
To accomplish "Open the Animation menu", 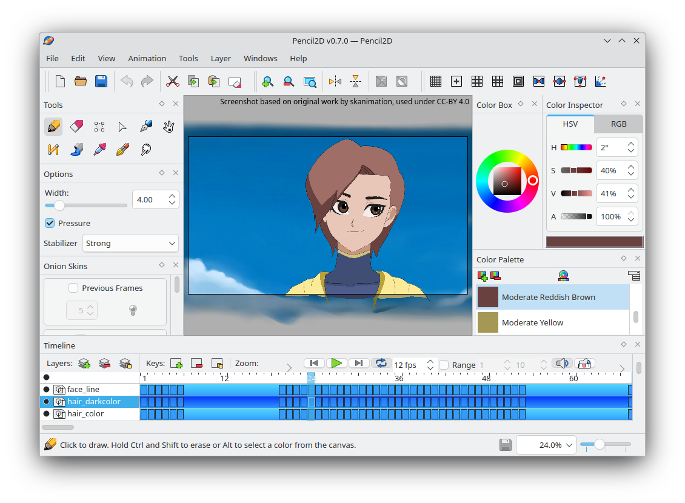I will pos(147,58).
